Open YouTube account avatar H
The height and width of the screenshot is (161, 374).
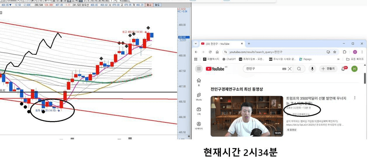(354, 69)
